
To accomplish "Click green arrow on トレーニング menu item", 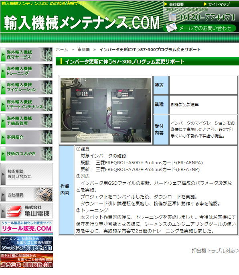I will coord(3,71).
